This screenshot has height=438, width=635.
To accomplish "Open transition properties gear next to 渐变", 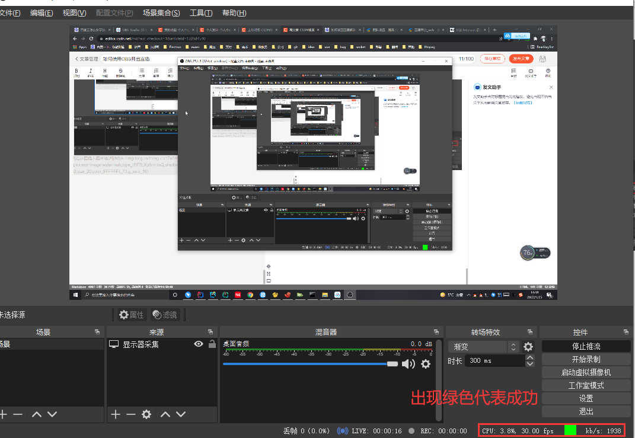I will point(528,347).
